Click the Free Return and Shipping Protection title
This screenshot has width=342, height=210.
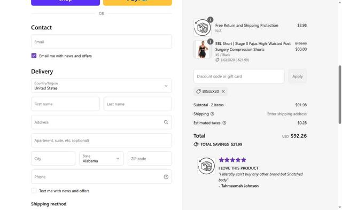pyautogui.click(x=247, y=25)
